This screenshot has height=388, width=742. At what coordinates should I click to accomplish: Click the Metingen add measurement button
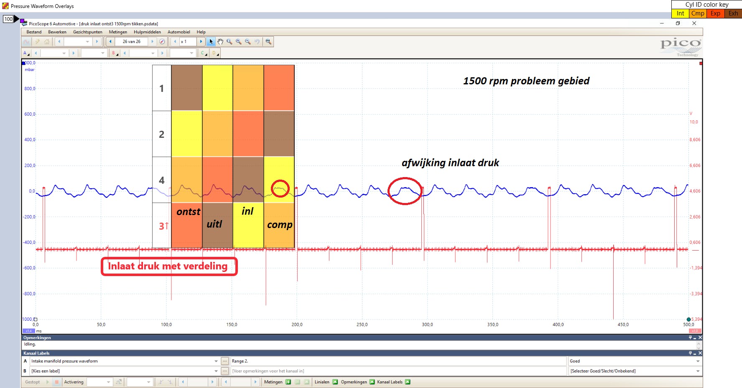(288, 382)
